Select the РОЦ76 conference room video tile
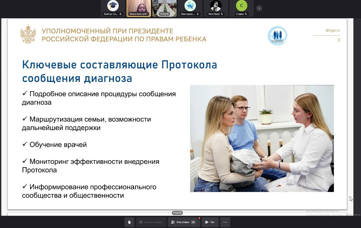The image size is (361, 228). [164, 7]
